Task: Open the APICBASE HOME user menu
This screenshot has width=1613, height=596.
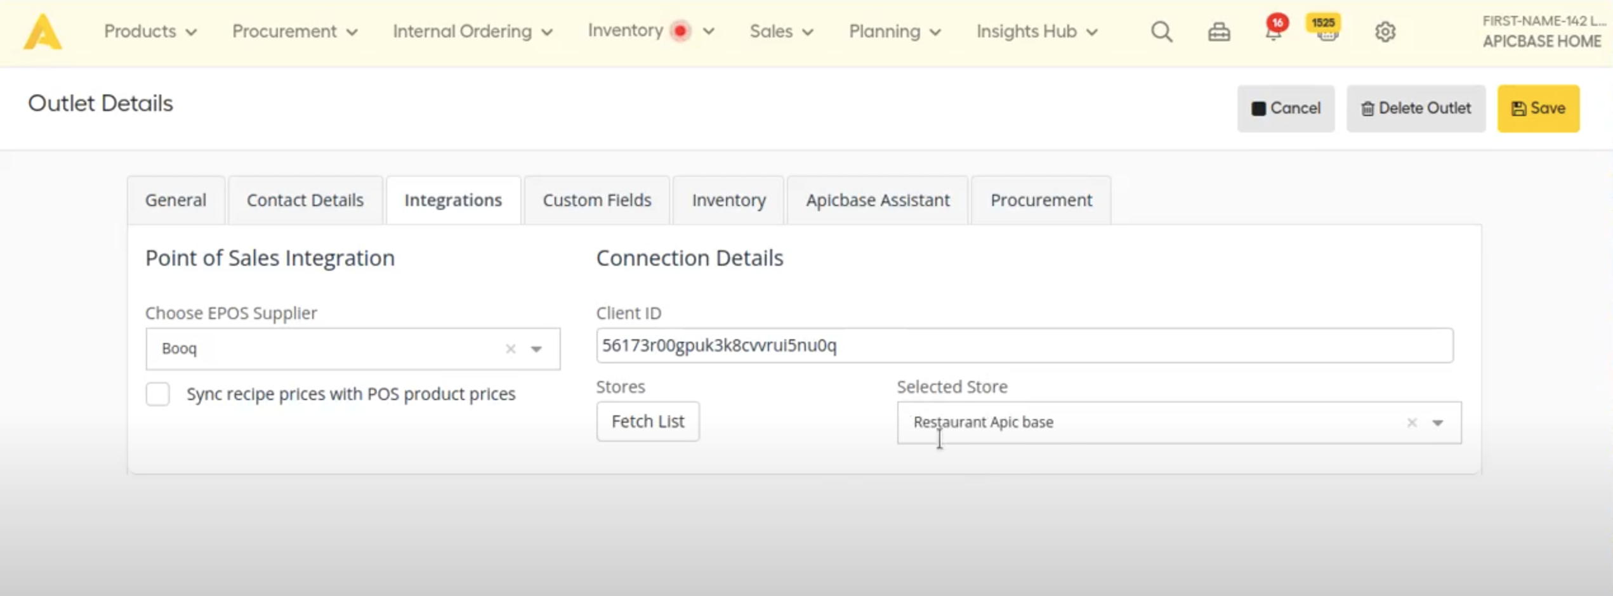Action: click(x=1543, y=31)
